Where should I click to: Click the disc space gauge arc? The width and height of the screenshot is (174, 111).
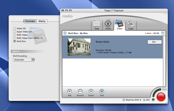pyautogui.click(x=156, y=92)
